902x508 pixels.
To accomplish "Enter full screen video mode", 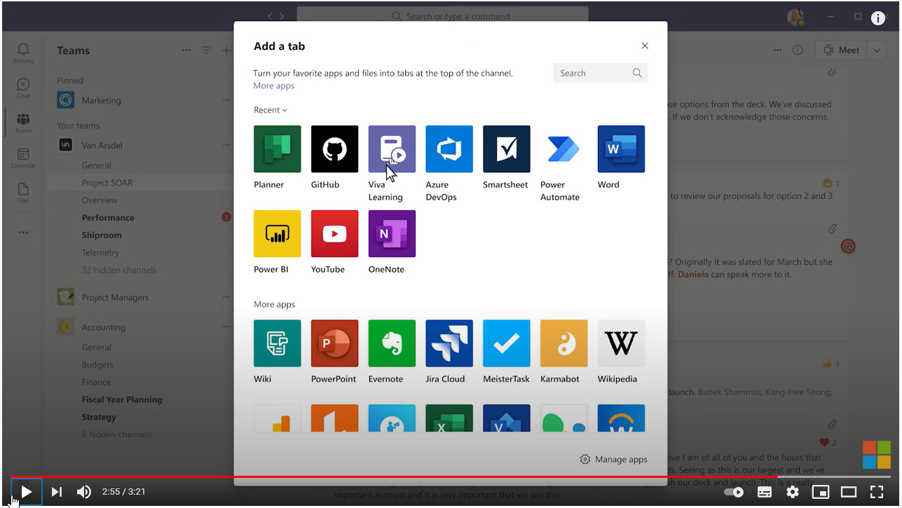I will click(x=877, y=492).
